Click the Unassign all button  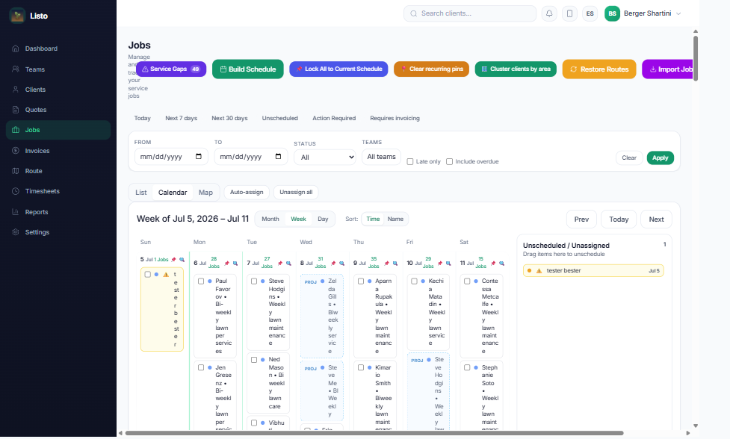tap(296, 192)
